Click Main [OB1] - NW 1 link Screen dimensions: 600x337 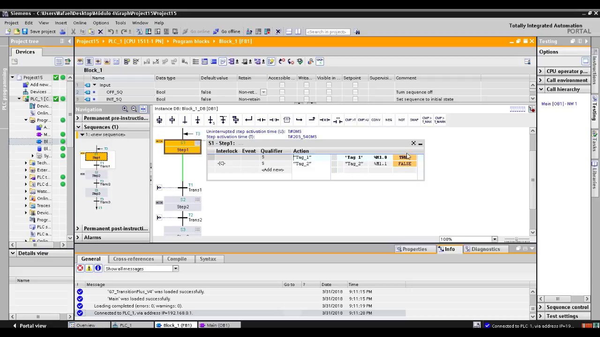click(x=559, y=104)
